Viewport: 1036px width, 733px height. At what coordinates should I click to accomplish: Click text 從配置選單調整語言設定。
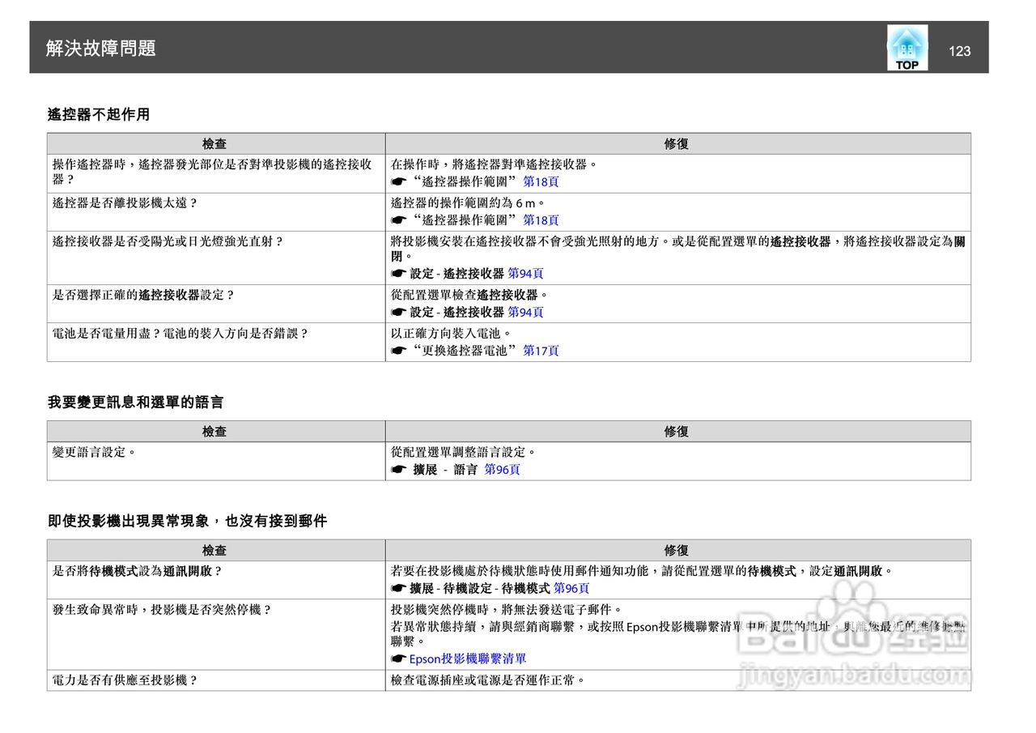[x=464, y=452]
